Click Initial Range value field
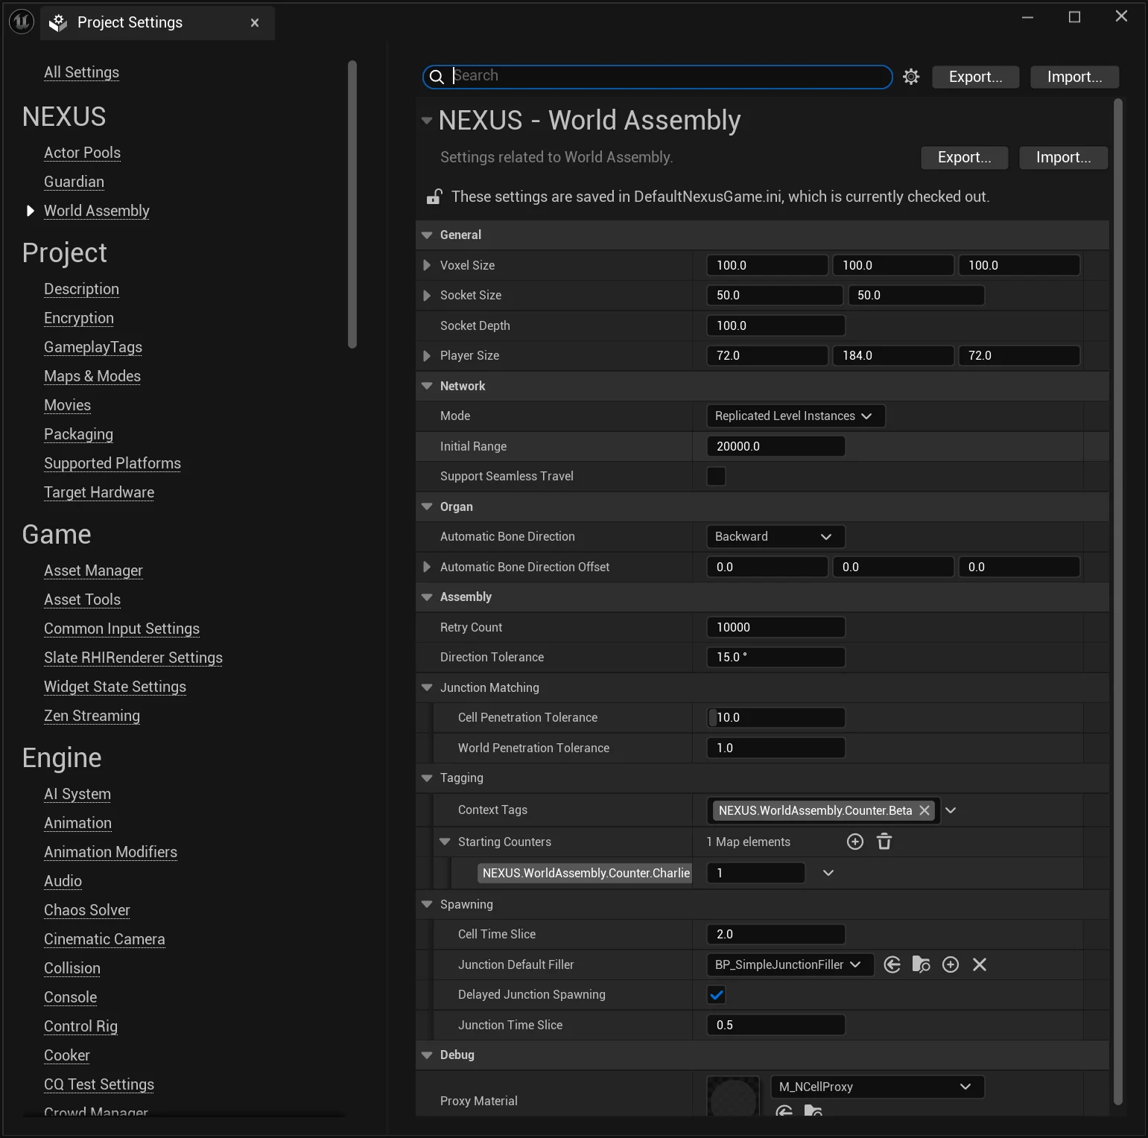The image size is (1148, 1138). pyautogui.click(x=776, y=446)
